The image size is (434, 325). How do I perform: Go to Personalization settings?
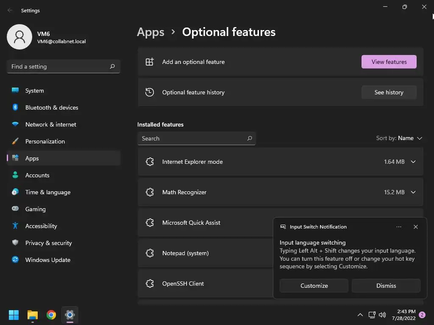click(x=45, y=141)
